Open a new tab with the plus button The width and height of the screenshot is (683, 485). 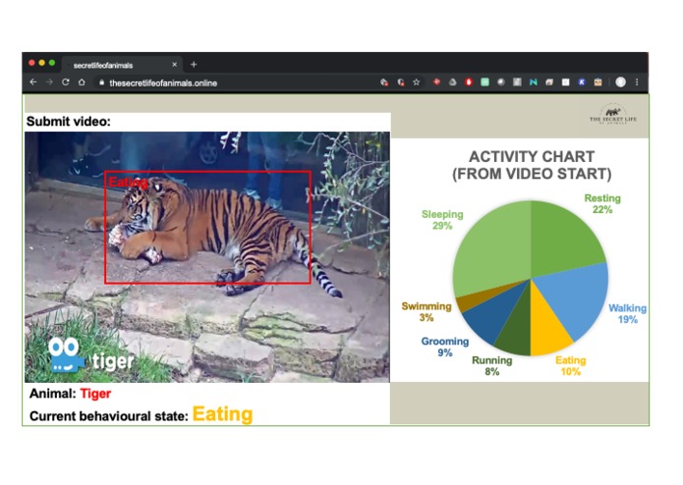pos(194,65)
